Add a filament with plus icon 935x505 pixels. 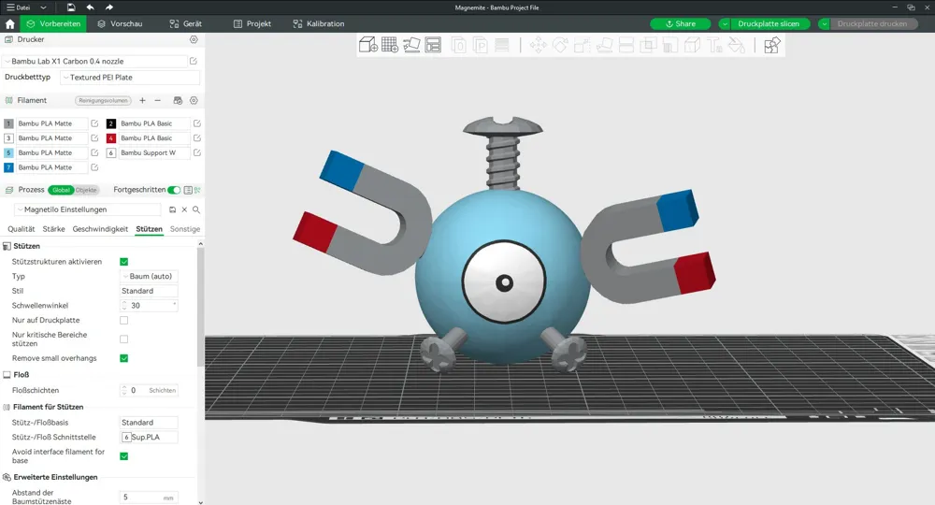pos(142,100)
